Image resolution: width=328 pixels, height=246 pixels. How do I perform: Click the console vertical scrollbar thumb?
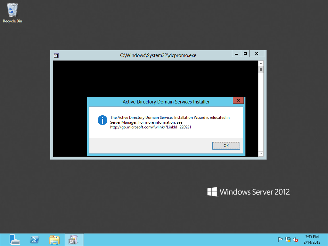[x=261, y=70]
